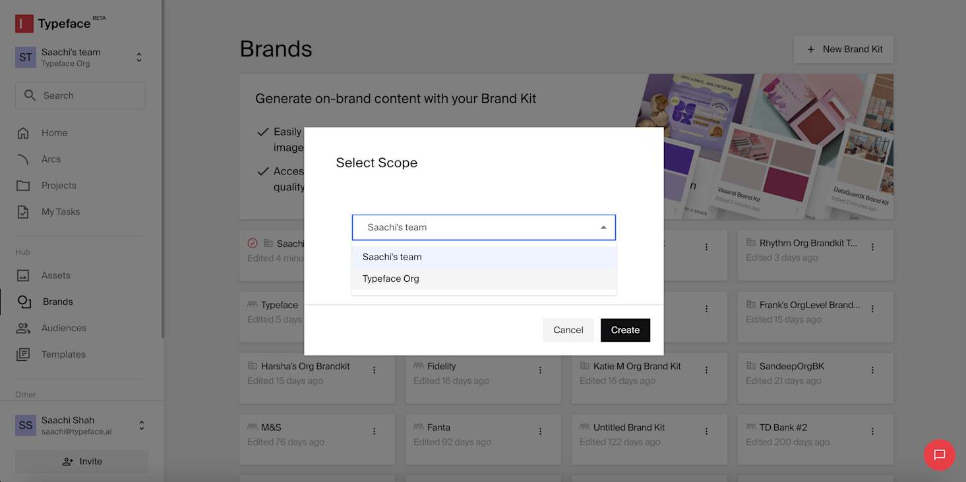966x482 pixels.
Task: Click Create in the dialog
Action: click(625, 330)
